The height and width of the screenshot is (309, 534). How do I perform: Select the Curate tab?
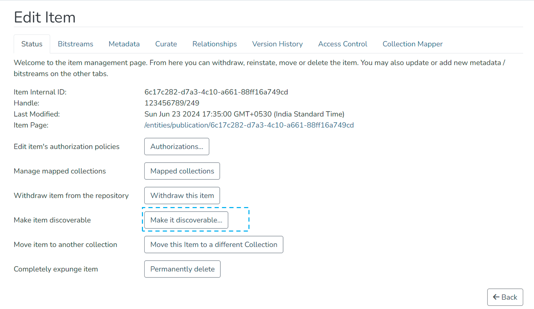(166, 44)
